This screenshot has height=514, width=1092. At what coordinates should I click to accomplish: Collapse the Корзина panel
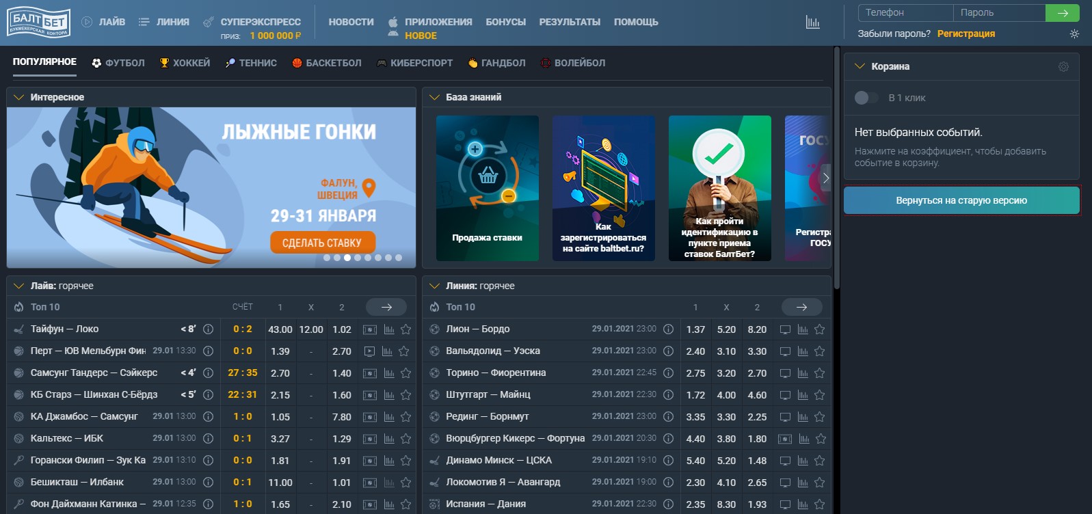pos(860,66)
